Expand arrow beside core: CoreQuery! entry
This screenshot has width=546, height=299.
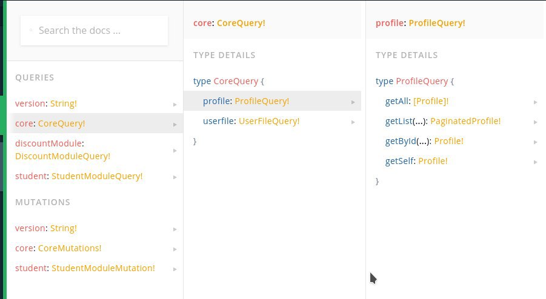click(x=175, y=125)
